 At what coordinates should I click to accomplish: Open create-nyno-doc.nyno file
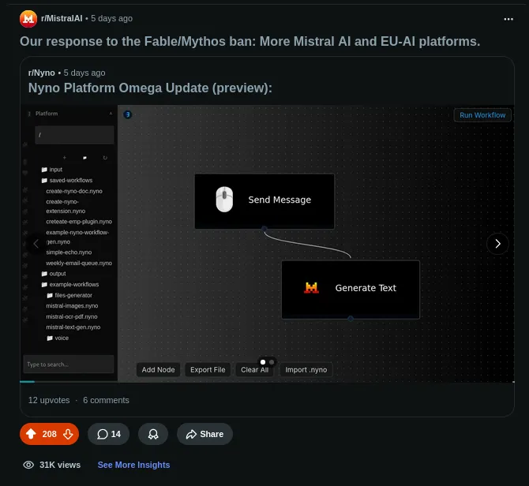point(74,191)
